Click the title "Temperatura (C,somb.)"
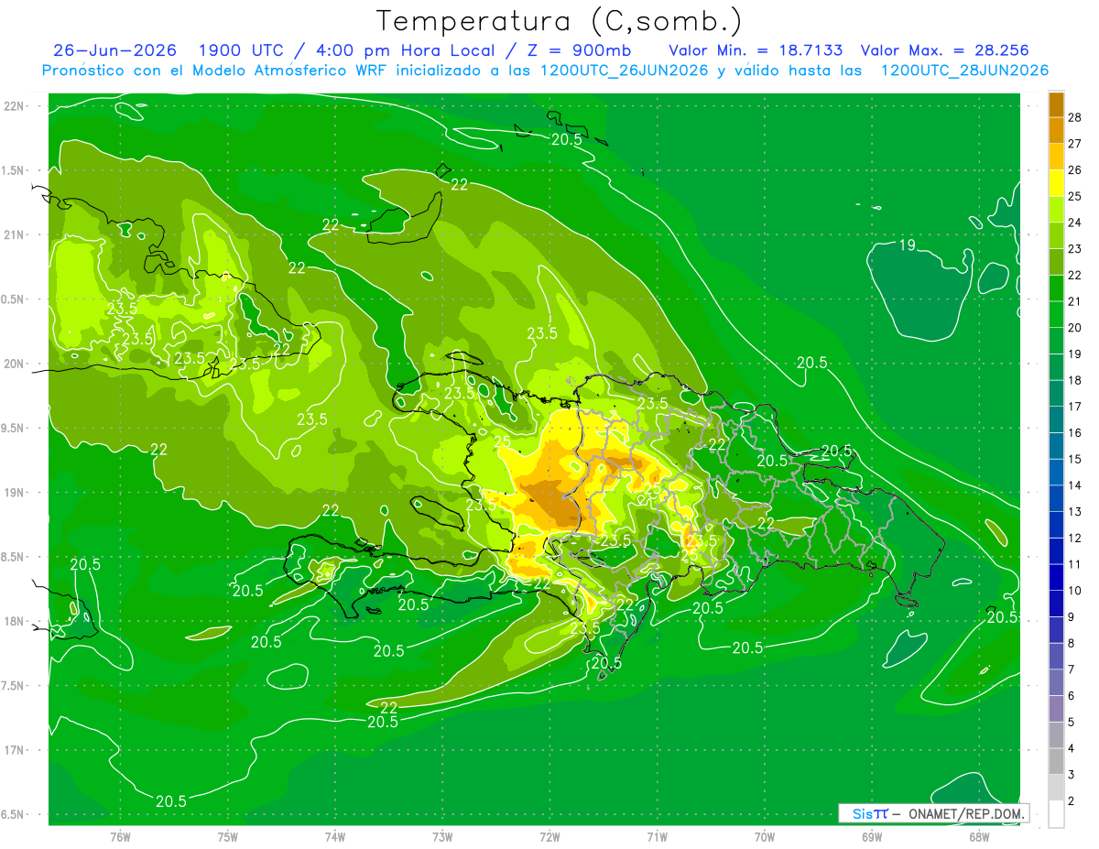This screenshot has width=1099, height=849. click(x=559, y=21)
